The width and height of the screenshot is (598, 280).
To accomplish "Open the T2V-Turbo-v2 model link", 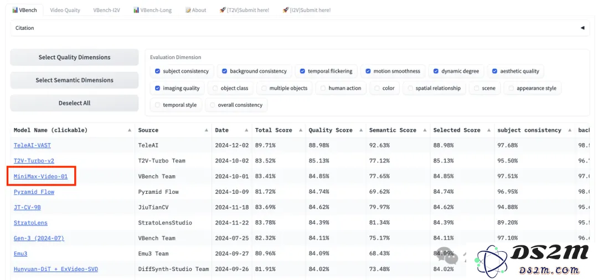I will [x=34, y=161].
